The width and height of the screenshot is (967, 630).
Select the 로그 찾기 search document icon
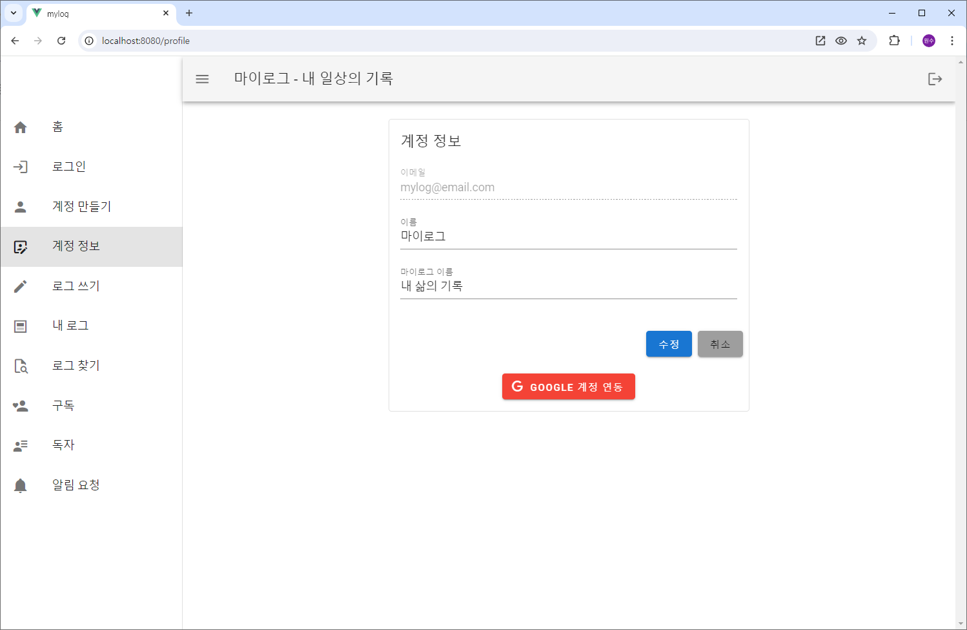(x=20, y=366)
